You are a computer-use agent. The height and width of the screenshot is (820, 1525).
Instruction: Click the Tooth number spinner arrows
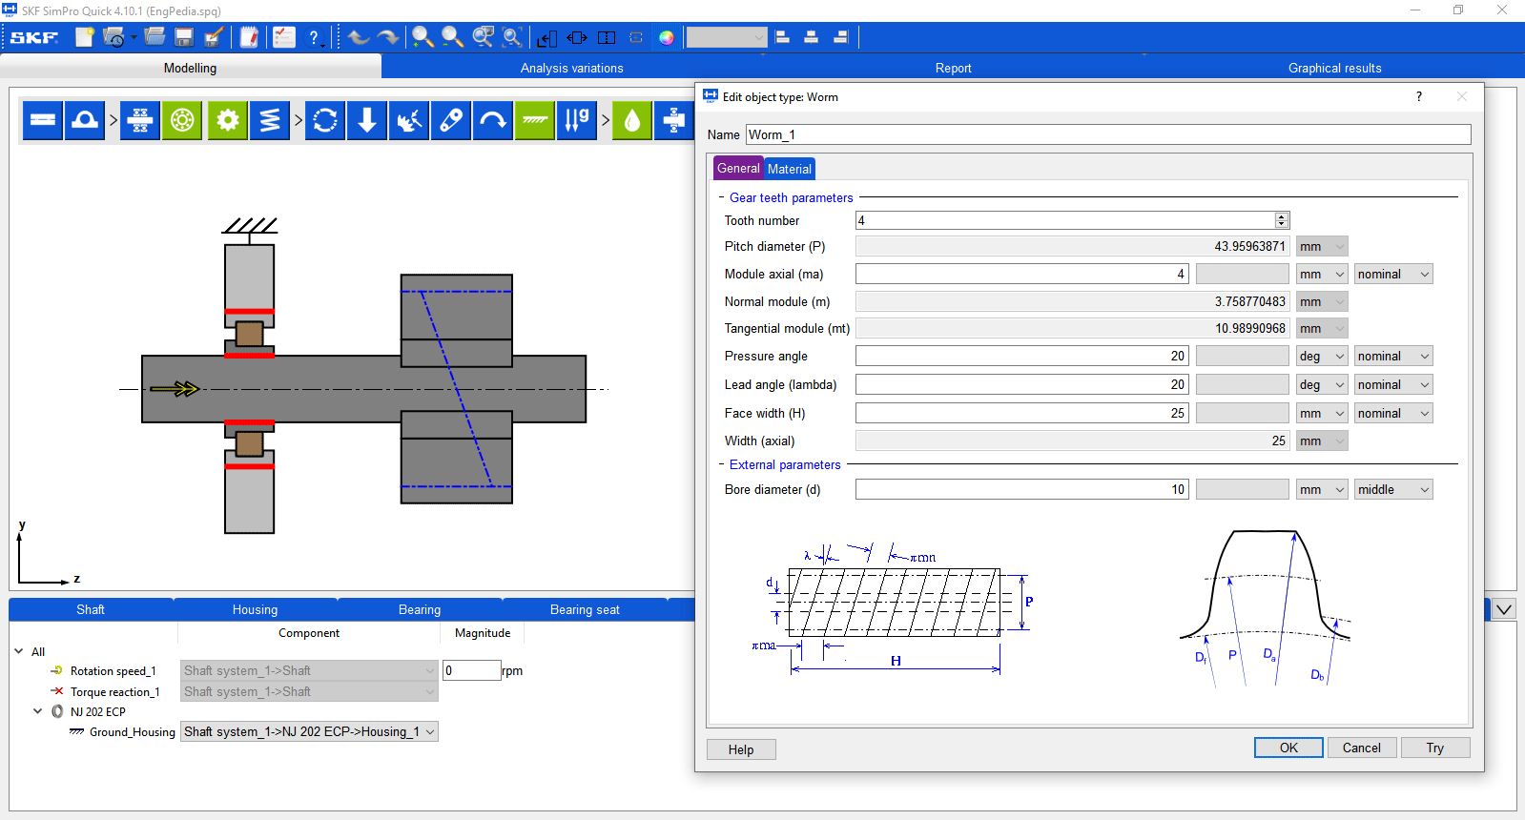coord(1282,220)
